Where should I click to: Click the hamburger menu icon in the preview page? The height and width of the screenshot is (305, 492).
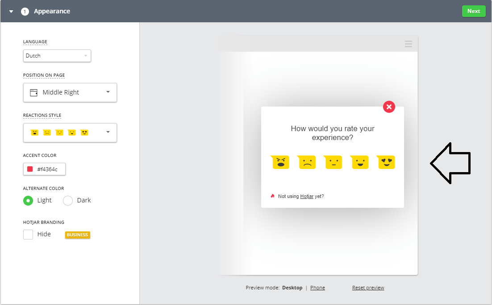point(408,44)
